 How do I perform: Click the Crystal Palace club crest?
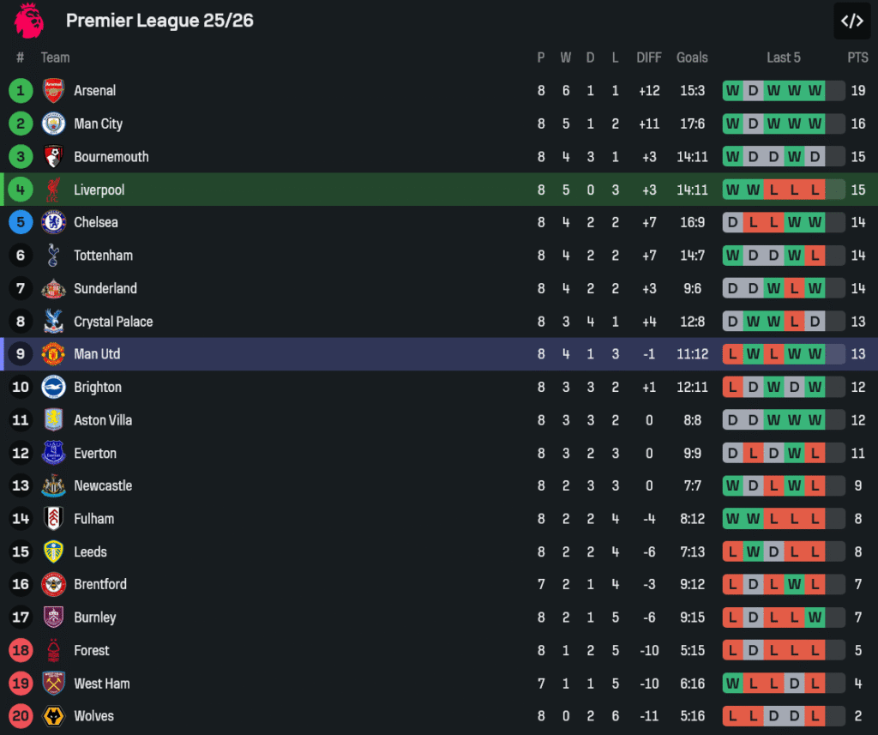(x=53, y=322)
